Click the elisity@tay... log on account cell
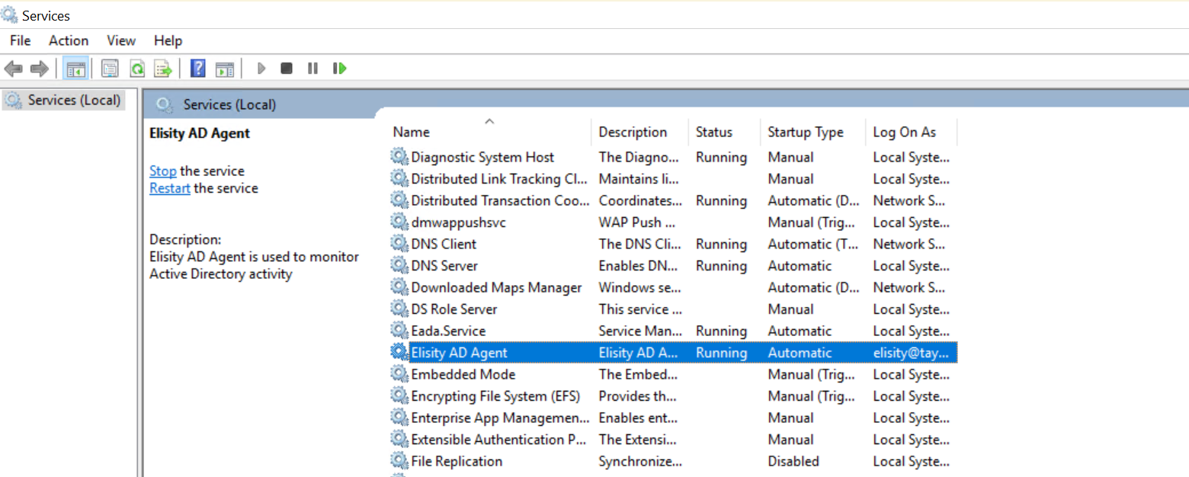 coord(912,353)
